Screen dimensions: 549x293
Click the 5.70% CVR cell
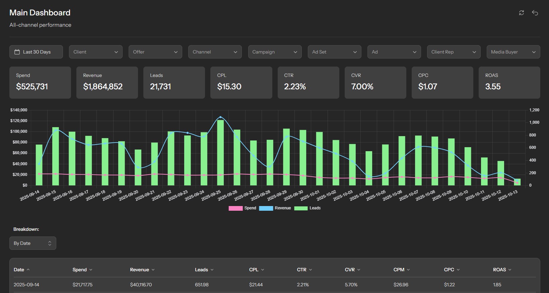tap(351, 285)
